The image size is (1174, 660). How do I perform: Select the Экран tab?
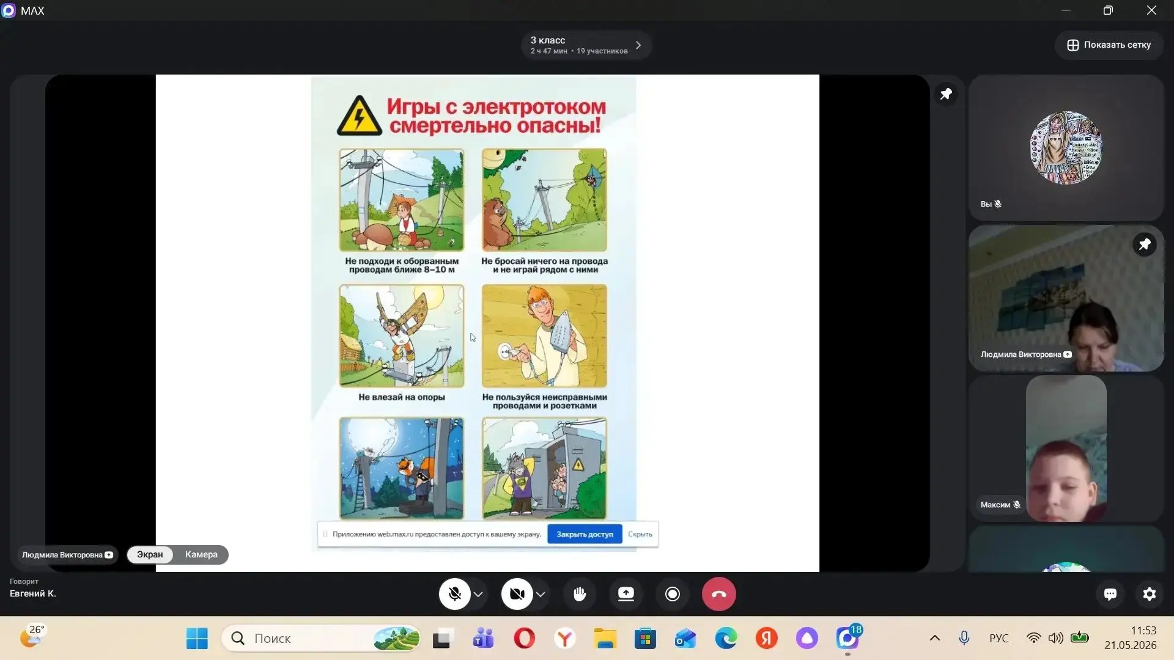coord(150,554)
